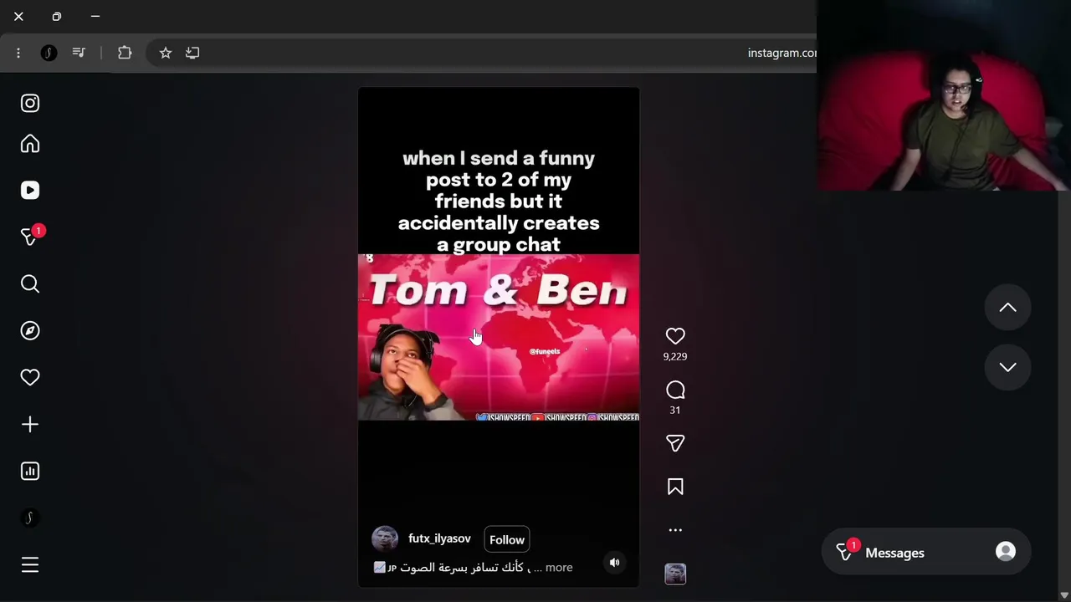Open the reel's three-dot options
This screenshot has width=1071, height=602.
click(675, 530)
